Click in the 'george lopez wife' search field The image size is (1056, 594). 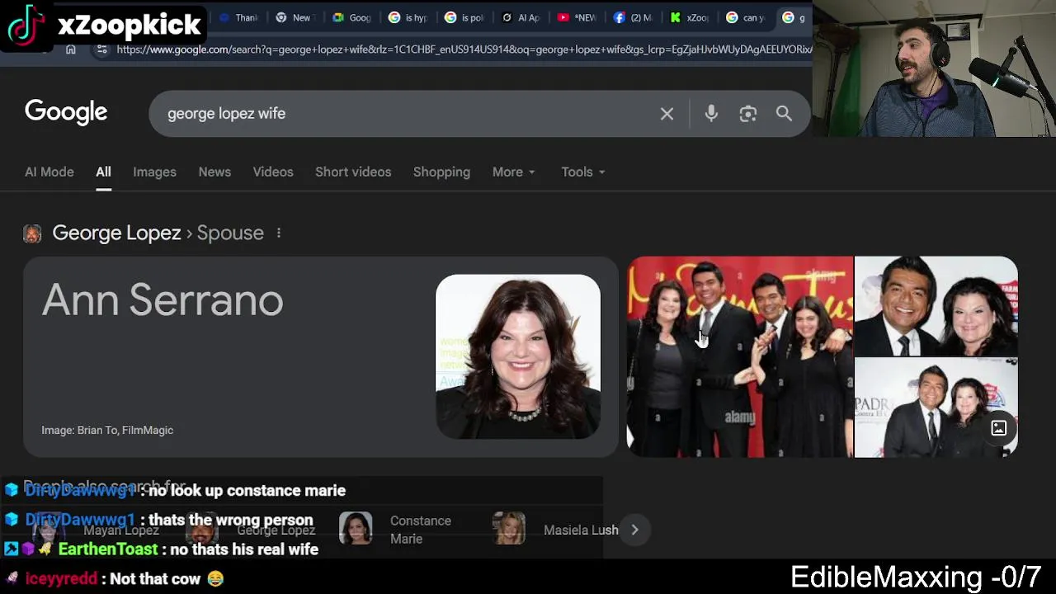pos(408,114)
